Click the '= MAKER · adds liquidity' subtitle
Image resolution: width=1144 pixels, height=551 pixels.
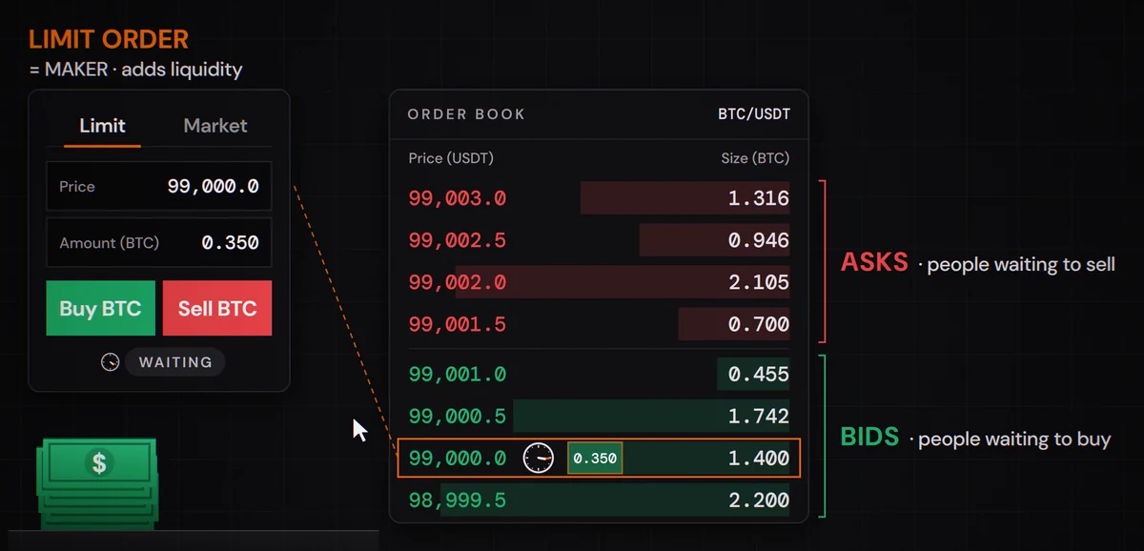135,70
